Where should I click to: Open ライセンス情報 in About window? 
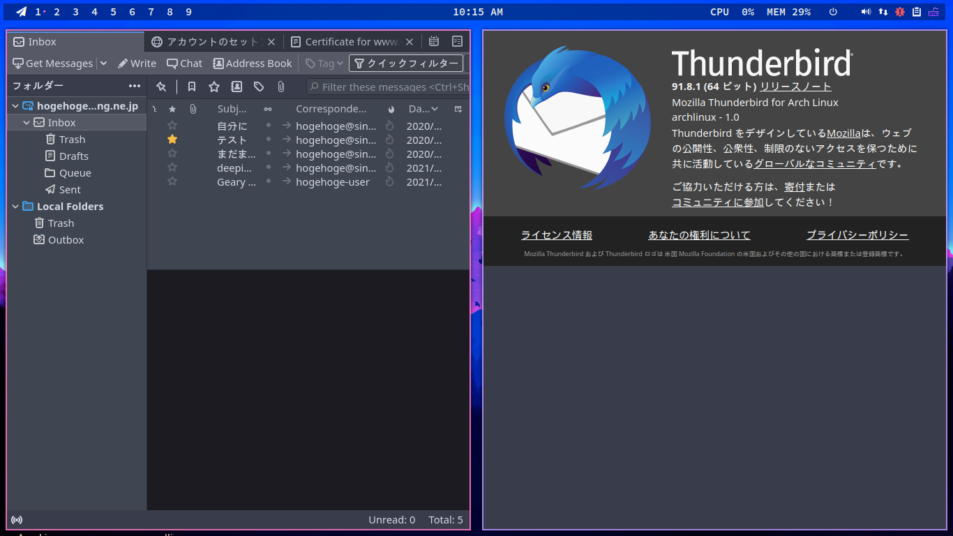point(557,235)
